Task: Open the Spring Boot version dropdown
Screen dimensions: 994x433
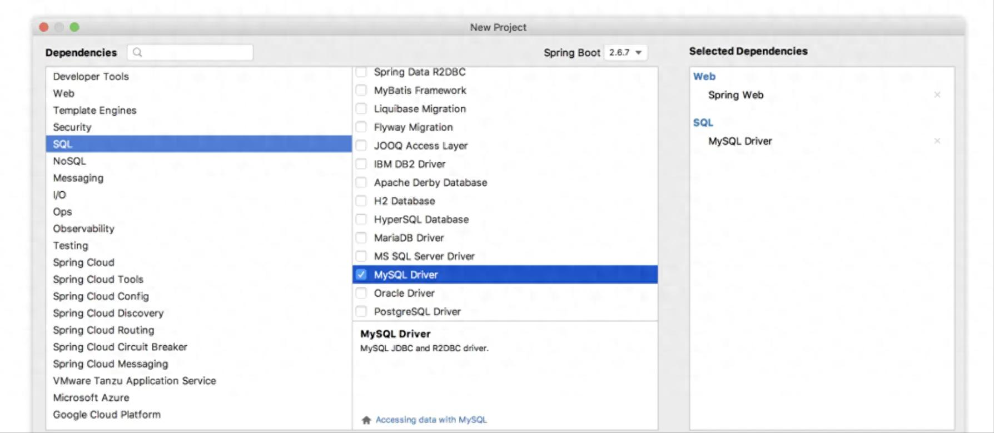Action: click(x=625, y=52)
